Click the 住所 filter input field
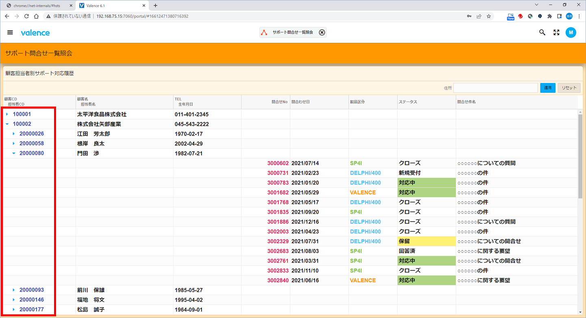This screenshot has height=318, width=586. (495, 88)
